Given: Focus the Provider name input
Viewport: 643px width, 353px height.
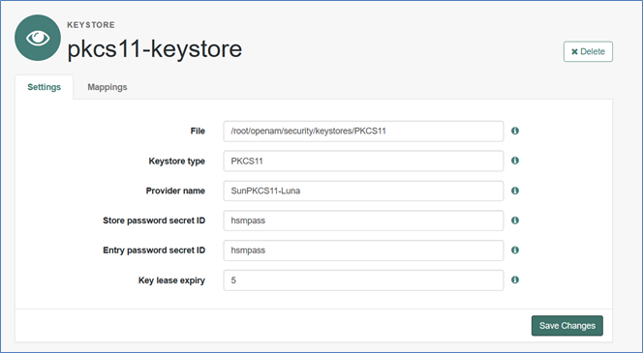Looking at the screenshot, I should click(x=363, y=191).
